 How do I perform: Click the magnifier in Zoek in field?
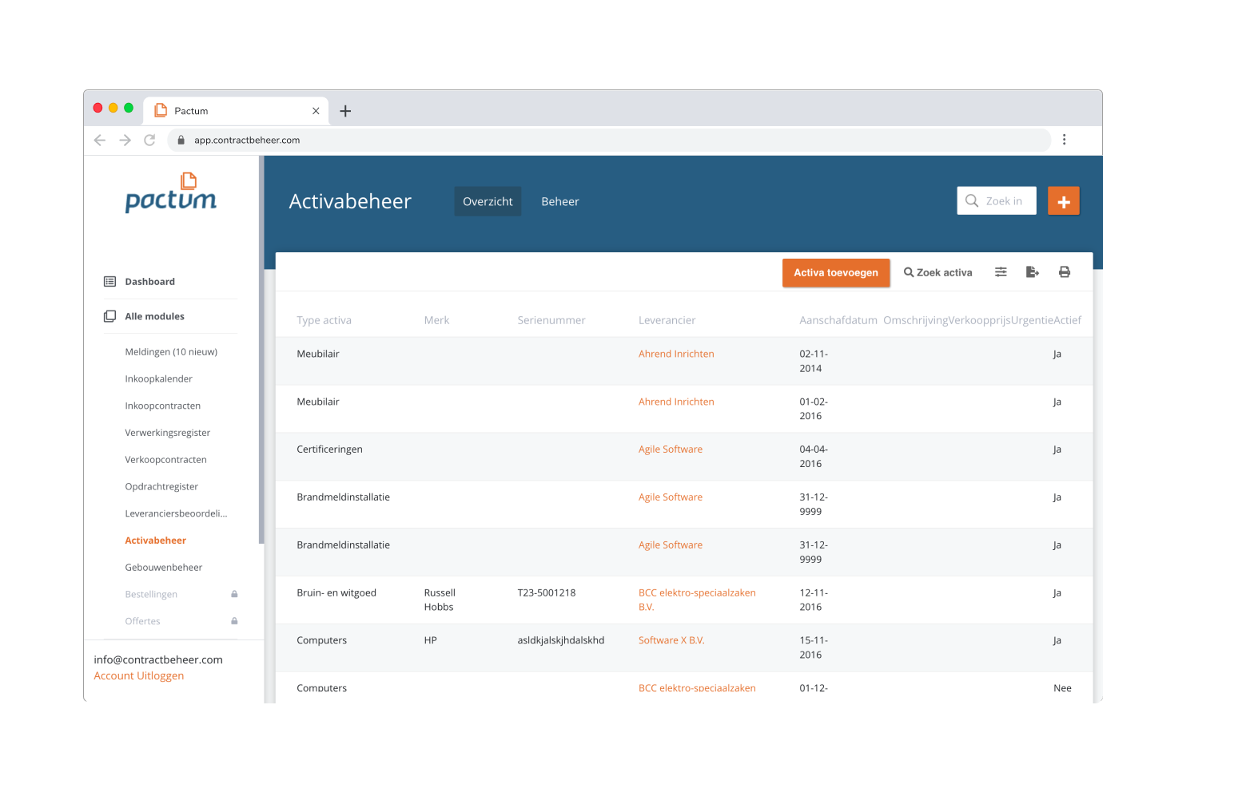click(972, 201)
